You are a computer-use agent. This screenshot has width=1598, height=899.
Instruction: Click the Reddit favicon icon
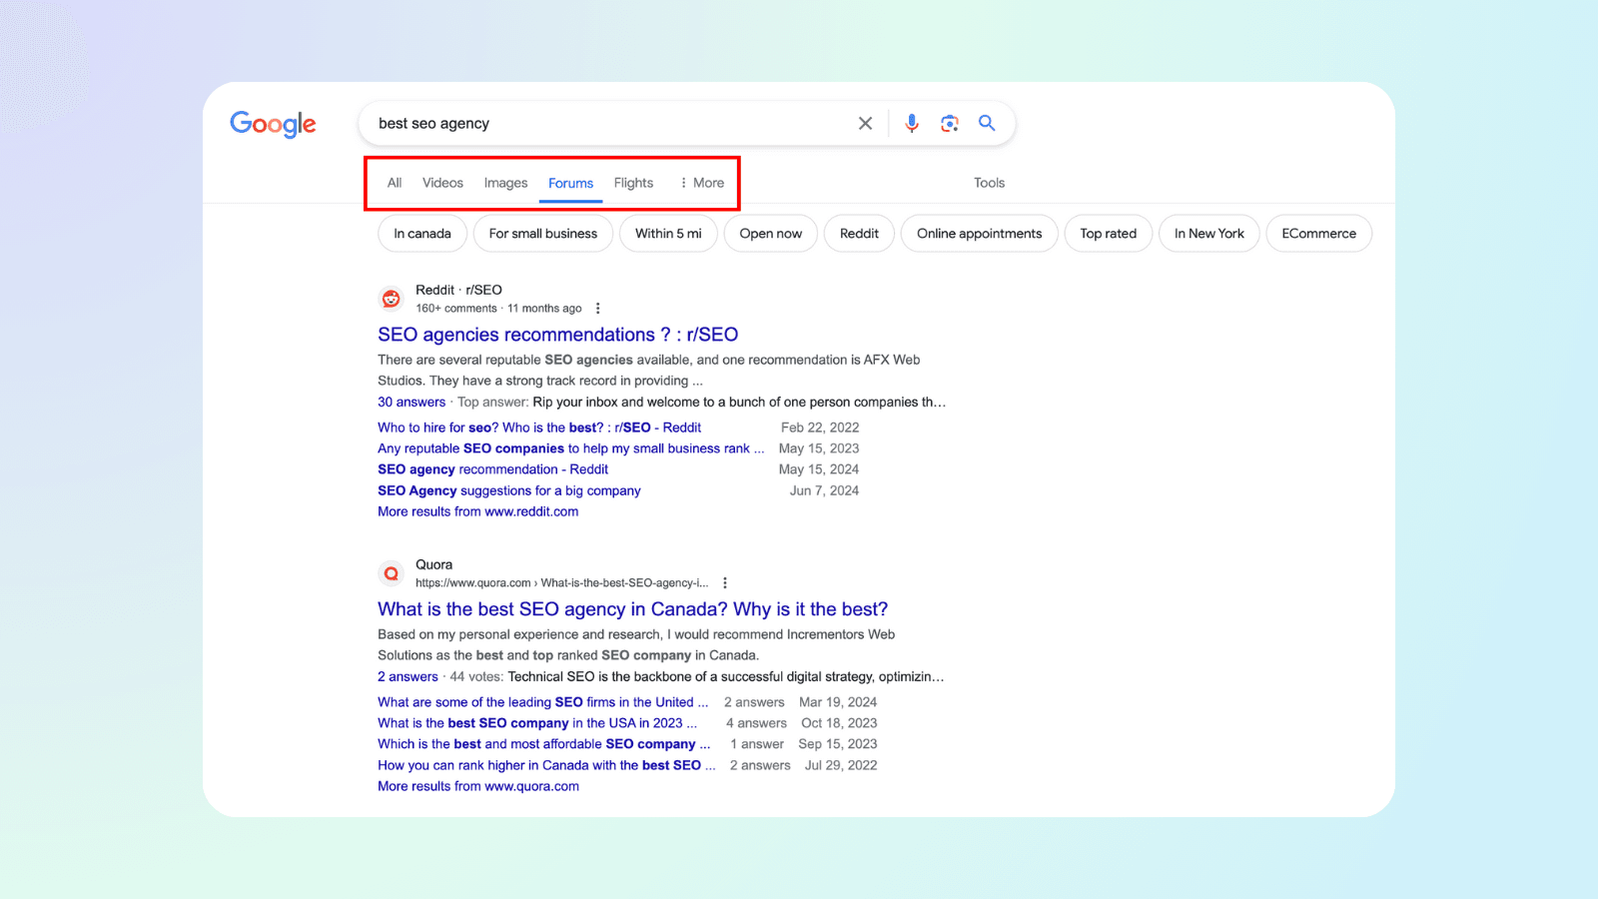tap(392, 299)
